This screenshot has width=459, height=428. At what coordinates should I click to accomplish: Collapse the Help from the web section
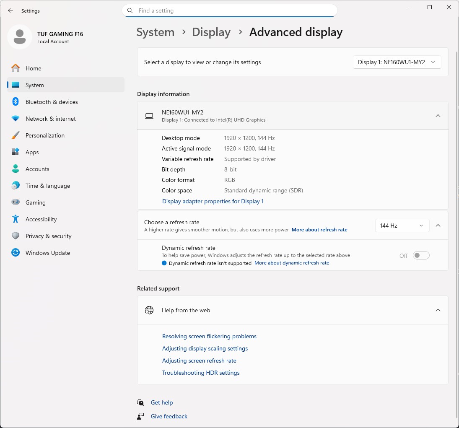(438, 310)
